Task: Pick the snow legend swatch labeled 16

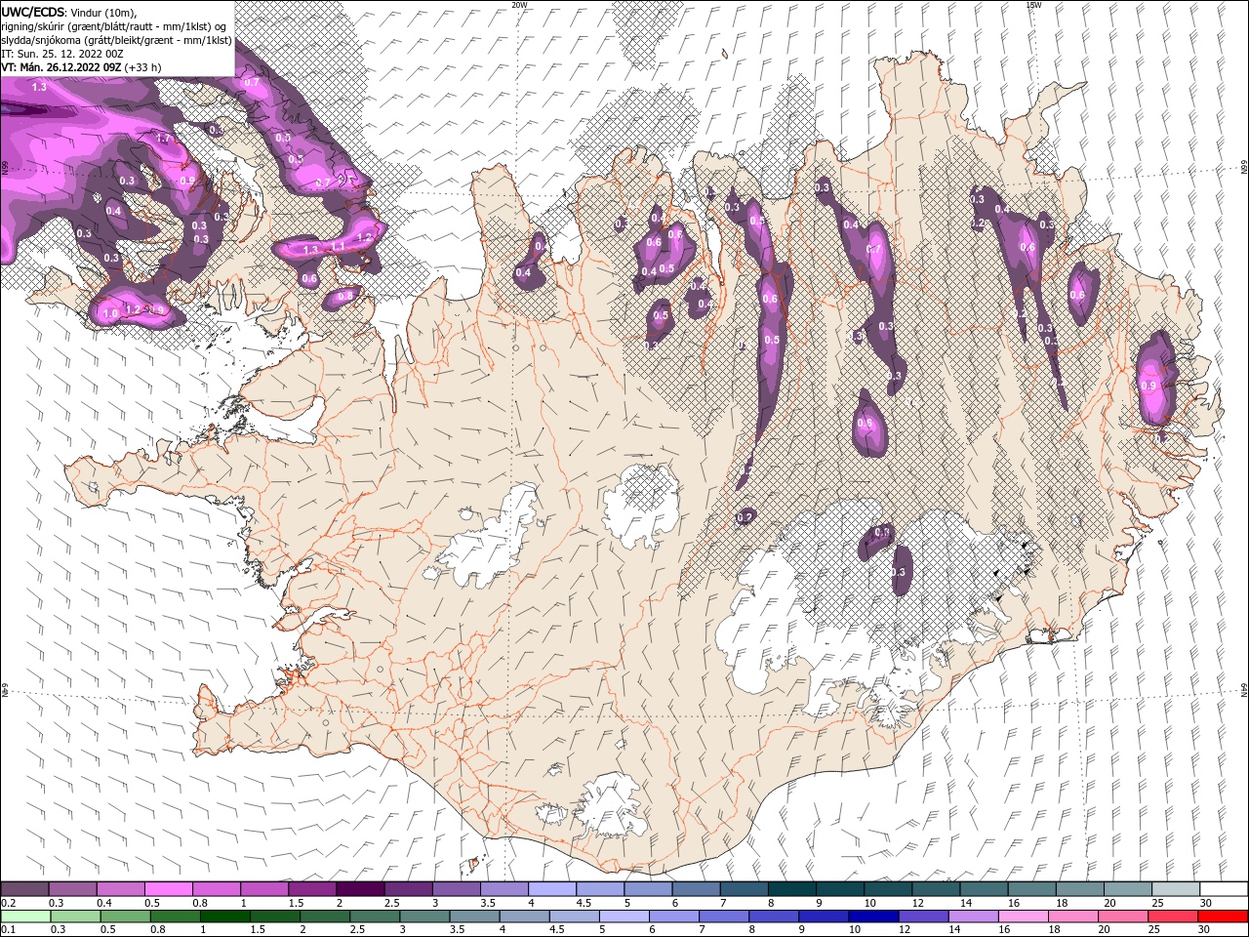Action: point(1031,889)
